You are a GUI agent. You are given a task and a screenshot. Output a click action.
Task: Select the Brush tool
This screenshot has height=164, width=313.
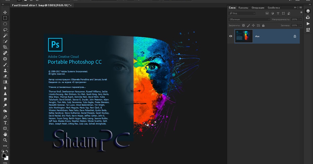pyautogui.click(x=5, y=65)
